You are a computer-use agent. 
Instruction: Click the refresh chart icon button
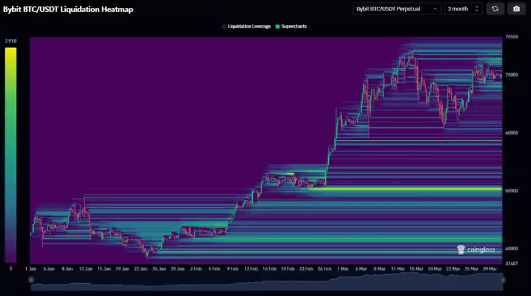(495, 9)
